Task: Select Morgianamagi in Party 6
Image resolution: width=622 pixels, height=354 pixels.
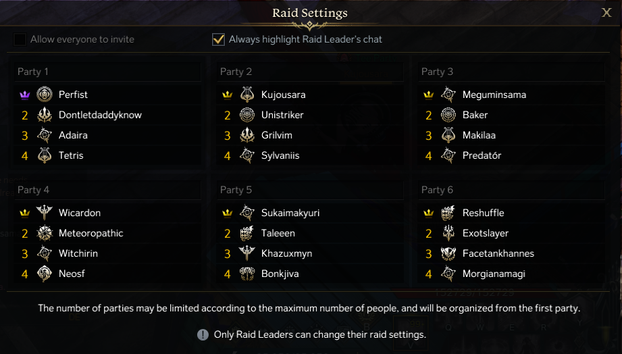Action: coord(494,274)
